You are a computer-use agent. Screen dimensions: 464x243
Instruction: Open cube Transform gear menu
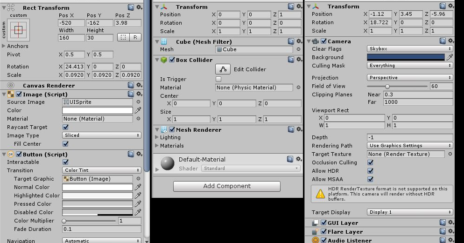point(299,6)
